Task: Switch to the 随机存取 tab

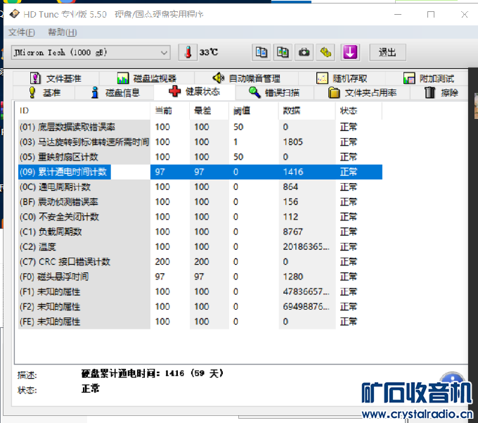Action: pyautogui.click(x=342, y=78)
